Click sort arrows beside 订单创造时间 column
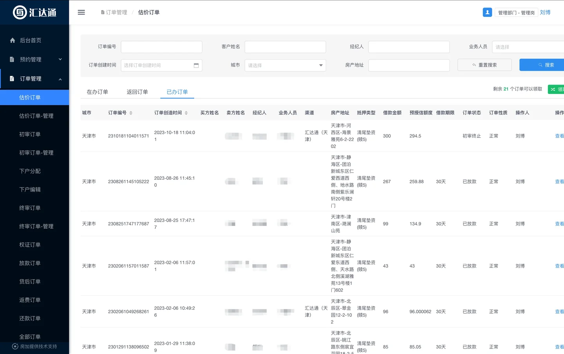The width and height of the screenshot is (564, 354). [x=186, y=113]
